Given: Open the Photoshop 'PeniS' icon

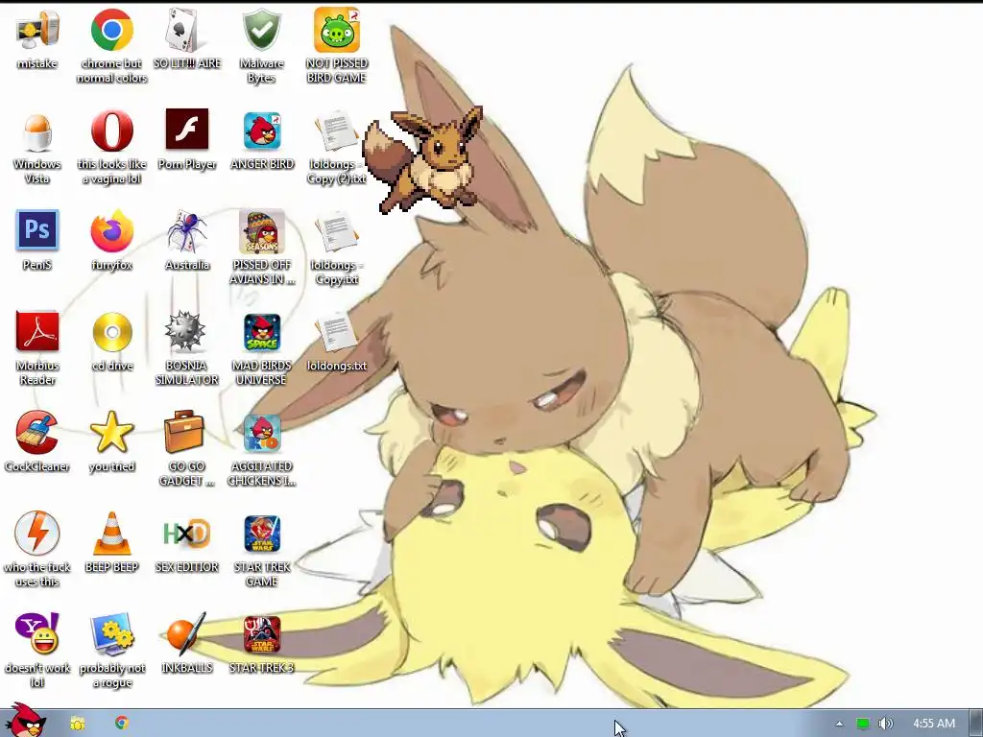Looking at the screenshot, I should pos(37,230).
